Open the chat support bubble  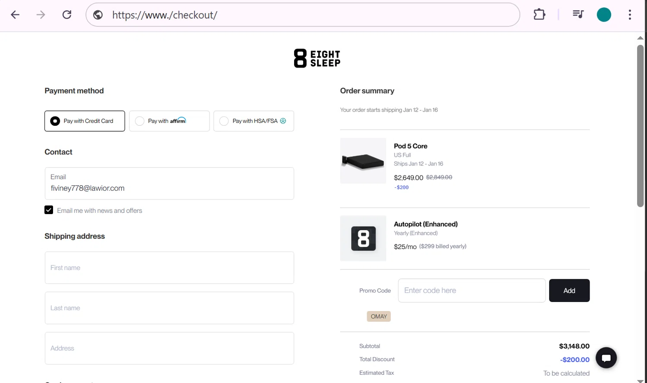tap(606, 358)
